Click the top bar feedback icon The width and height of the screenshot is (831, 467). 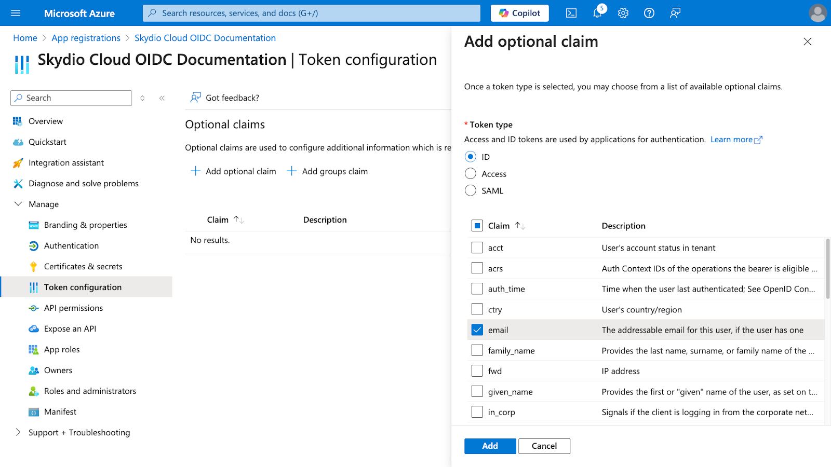coord(675,13)
